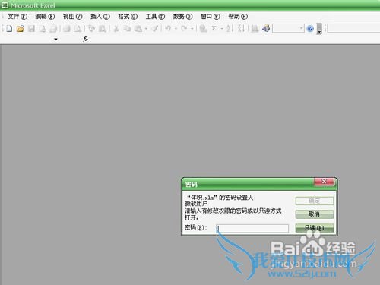Click the Insert Hyperlink toolbar icon
This screenshot has width=380, height=285.
203,28
